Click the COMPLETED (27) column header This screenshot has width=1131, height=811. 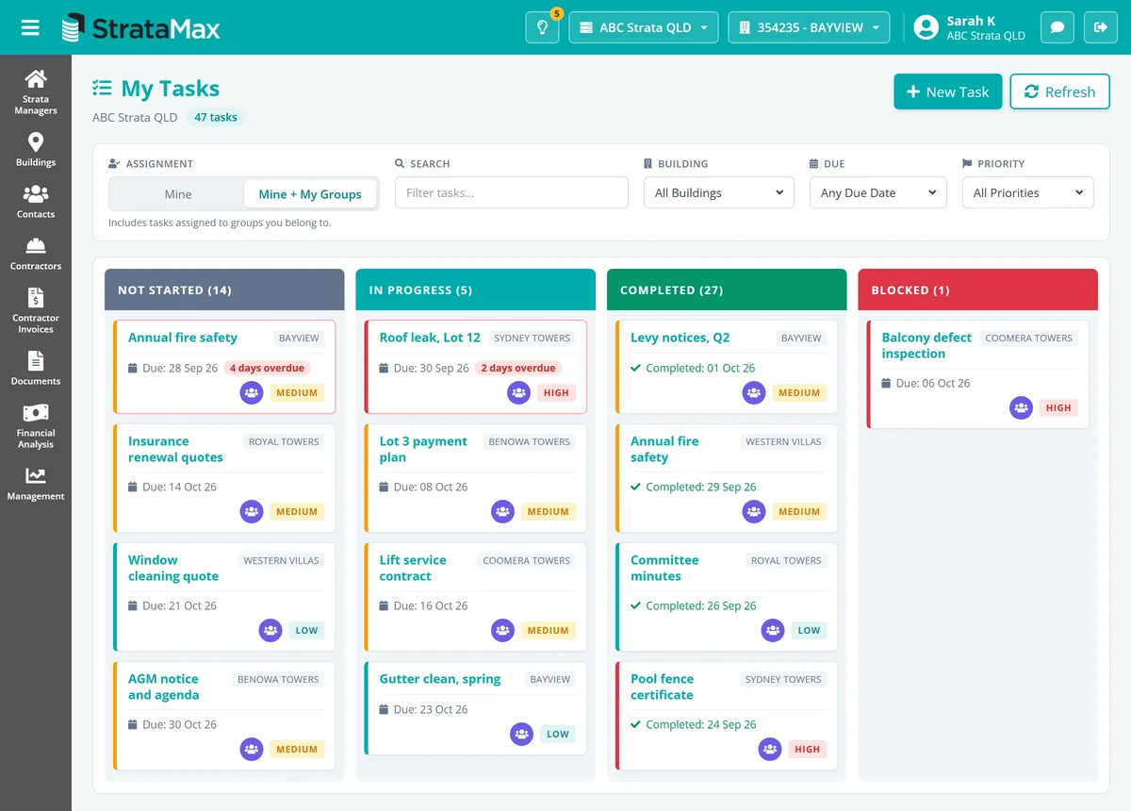pyautogui.click(x=727, y=290)
